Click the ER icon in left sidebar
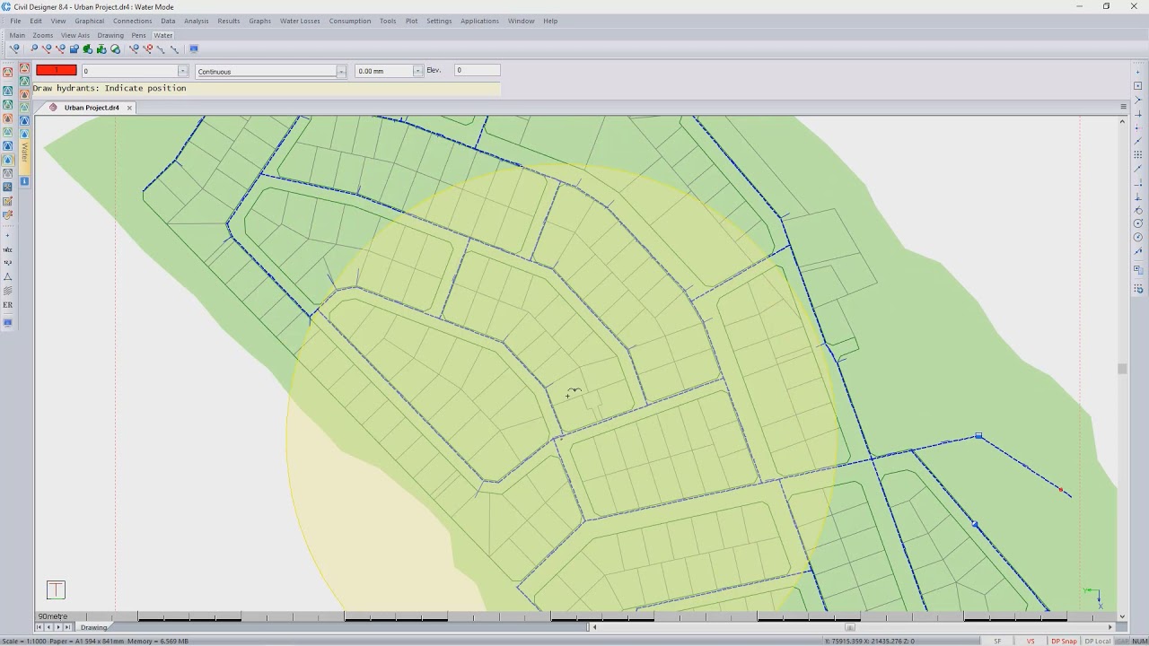The width and height of the screenshot is (1149, 646). click(x=7, y=305)
